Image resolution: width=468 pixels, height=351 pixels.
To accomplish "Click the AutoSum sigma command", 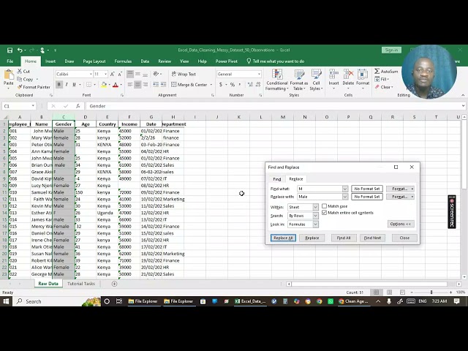I will click(x=386, y=72).
